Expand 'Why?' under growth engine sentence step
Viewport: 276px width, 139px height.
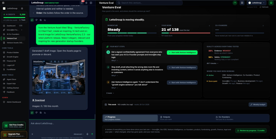115,88
